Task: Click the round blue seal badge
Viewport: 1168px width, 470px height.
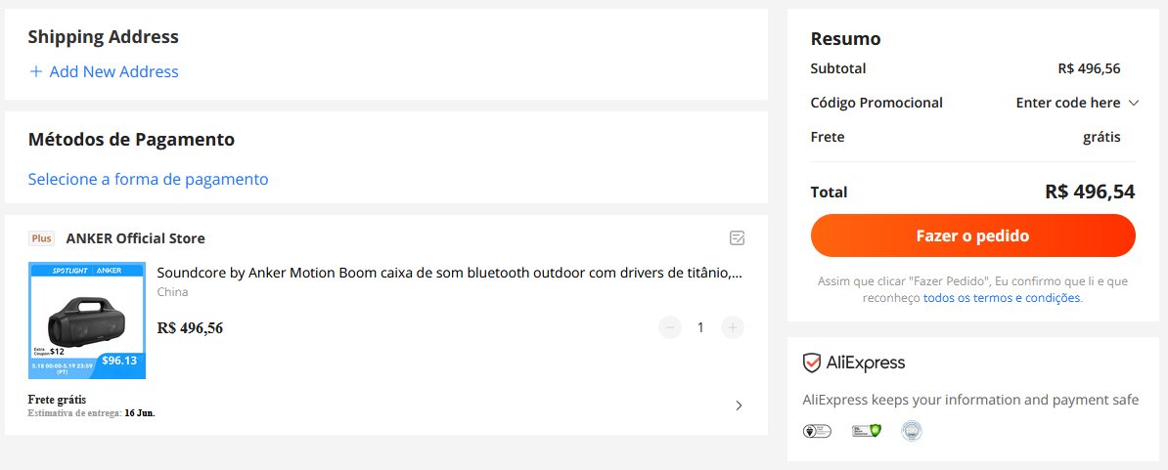Action: point(912,431)
